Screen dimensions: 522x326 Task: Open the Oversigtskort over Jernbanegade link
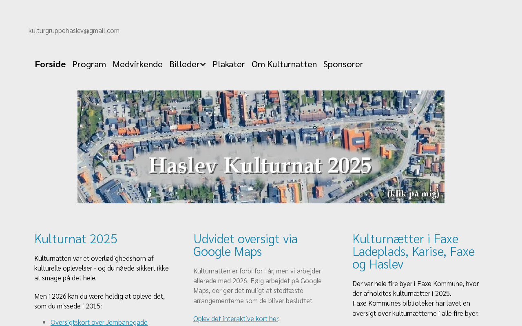[99, 322]
